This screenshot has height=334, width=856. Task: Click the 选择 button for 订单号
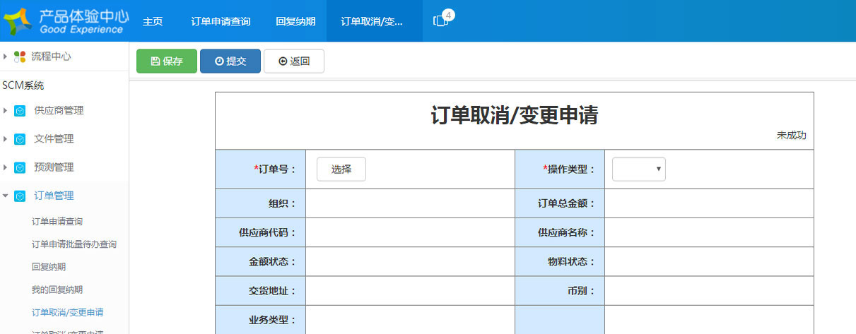(x=341, y=169)
